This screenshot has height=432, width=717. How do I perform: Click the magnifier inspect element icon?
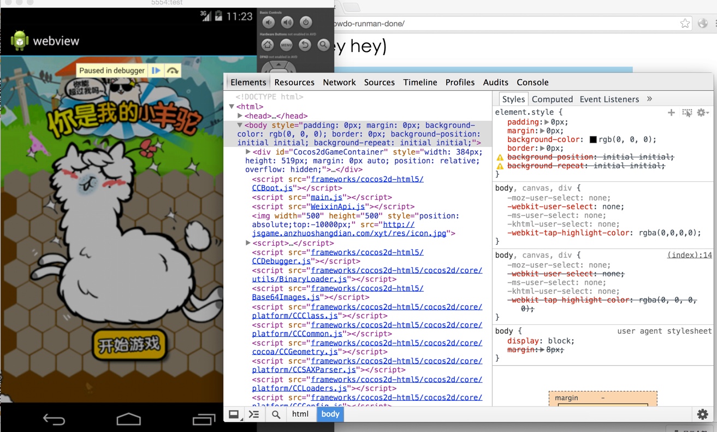276,415
